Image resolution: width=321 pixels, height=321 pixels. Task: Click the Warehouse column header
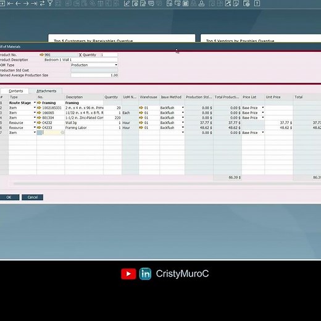(149, 97)
